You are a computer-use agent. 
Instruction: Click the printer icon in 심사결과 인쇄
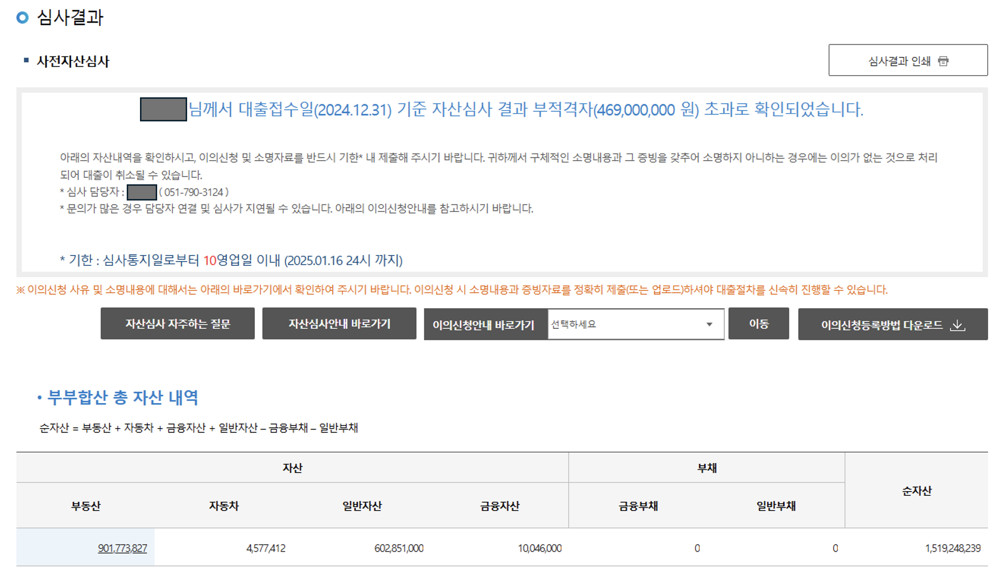943,61
